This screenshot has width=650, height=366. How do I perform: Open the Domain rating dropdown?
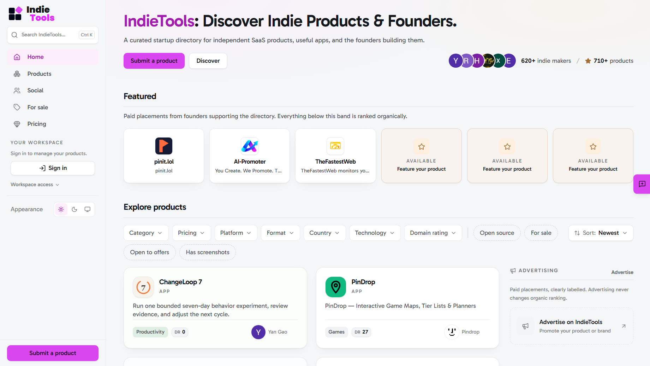coord(433,233)
